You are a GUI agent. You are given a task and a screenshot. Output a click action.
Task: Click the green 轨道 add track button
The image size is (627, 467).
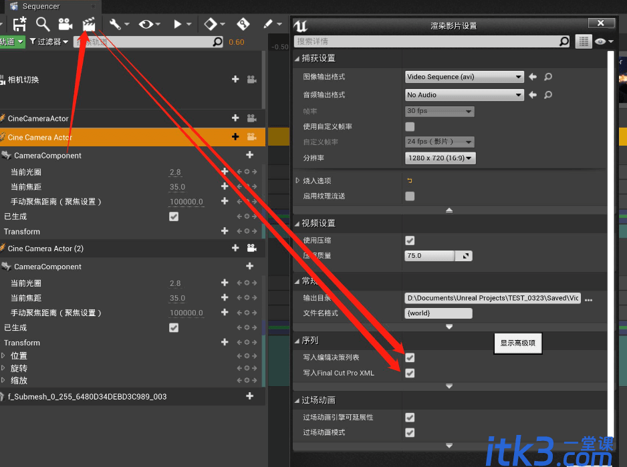pyautogui.click(x=12, y=41)
